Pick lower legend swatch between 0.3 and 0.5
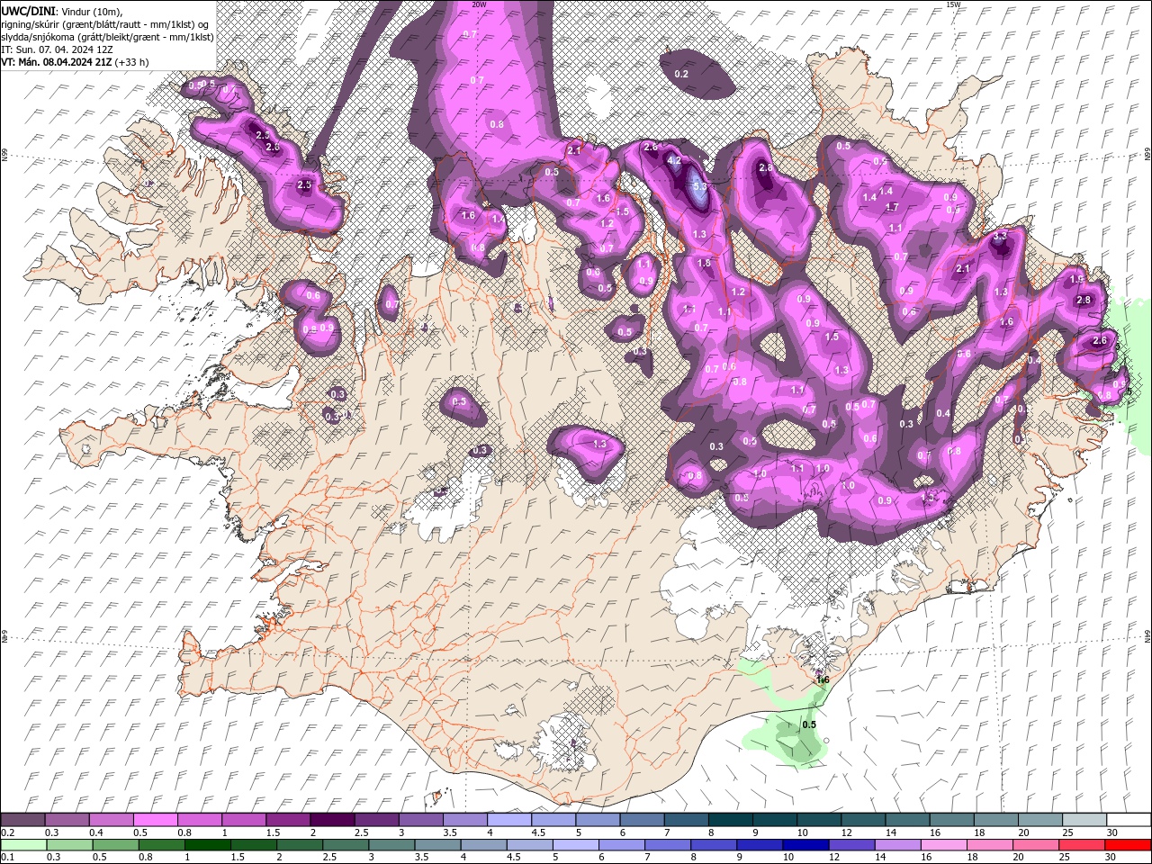 [69, 845]
